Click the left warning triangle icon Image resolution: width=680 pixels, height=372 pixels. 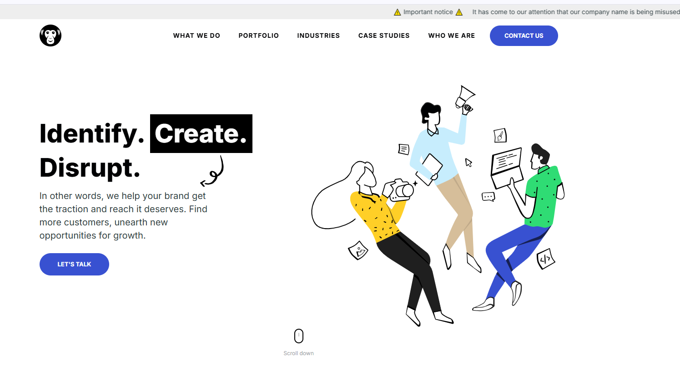(398, 12)
